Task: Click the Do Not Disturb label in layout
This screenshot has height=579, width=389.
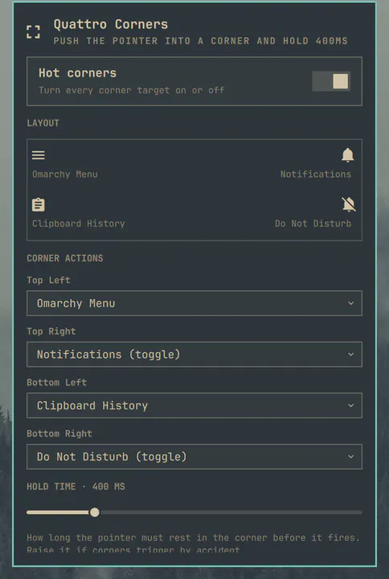Action: [x=313, y=224]
